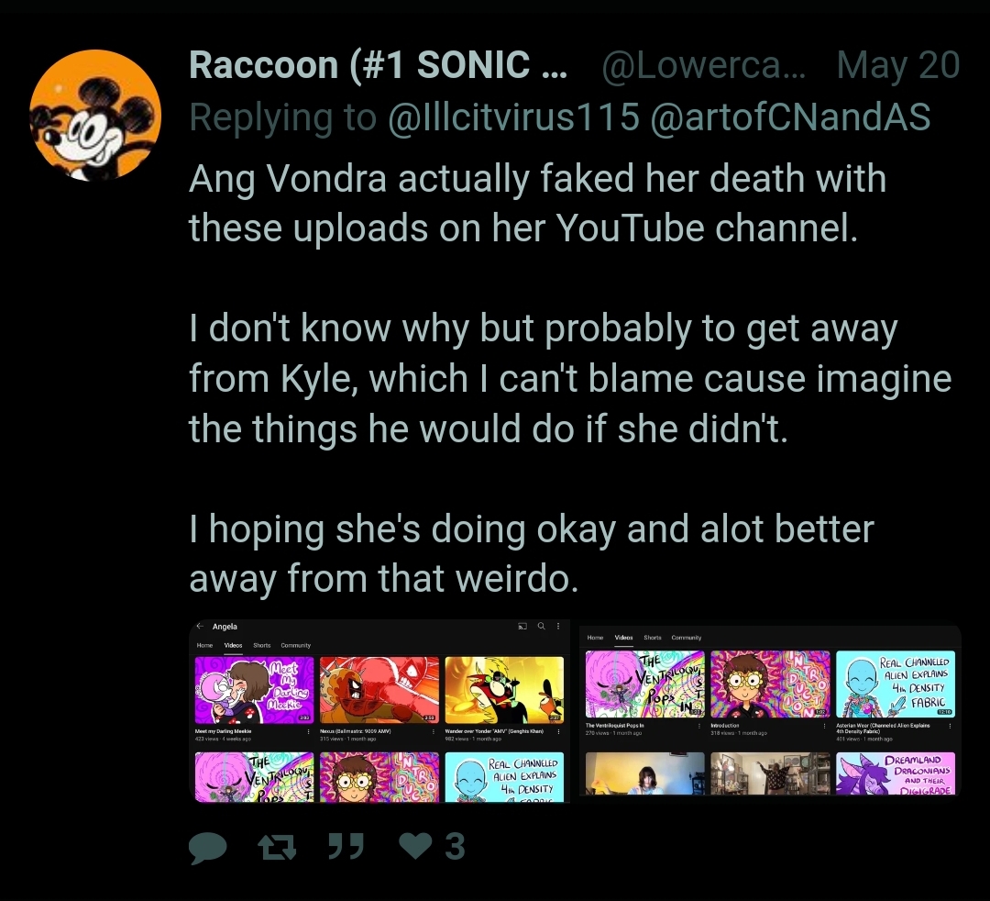
Task: Select the Videos tab in left screenshot
Action: tap(233, 645)
